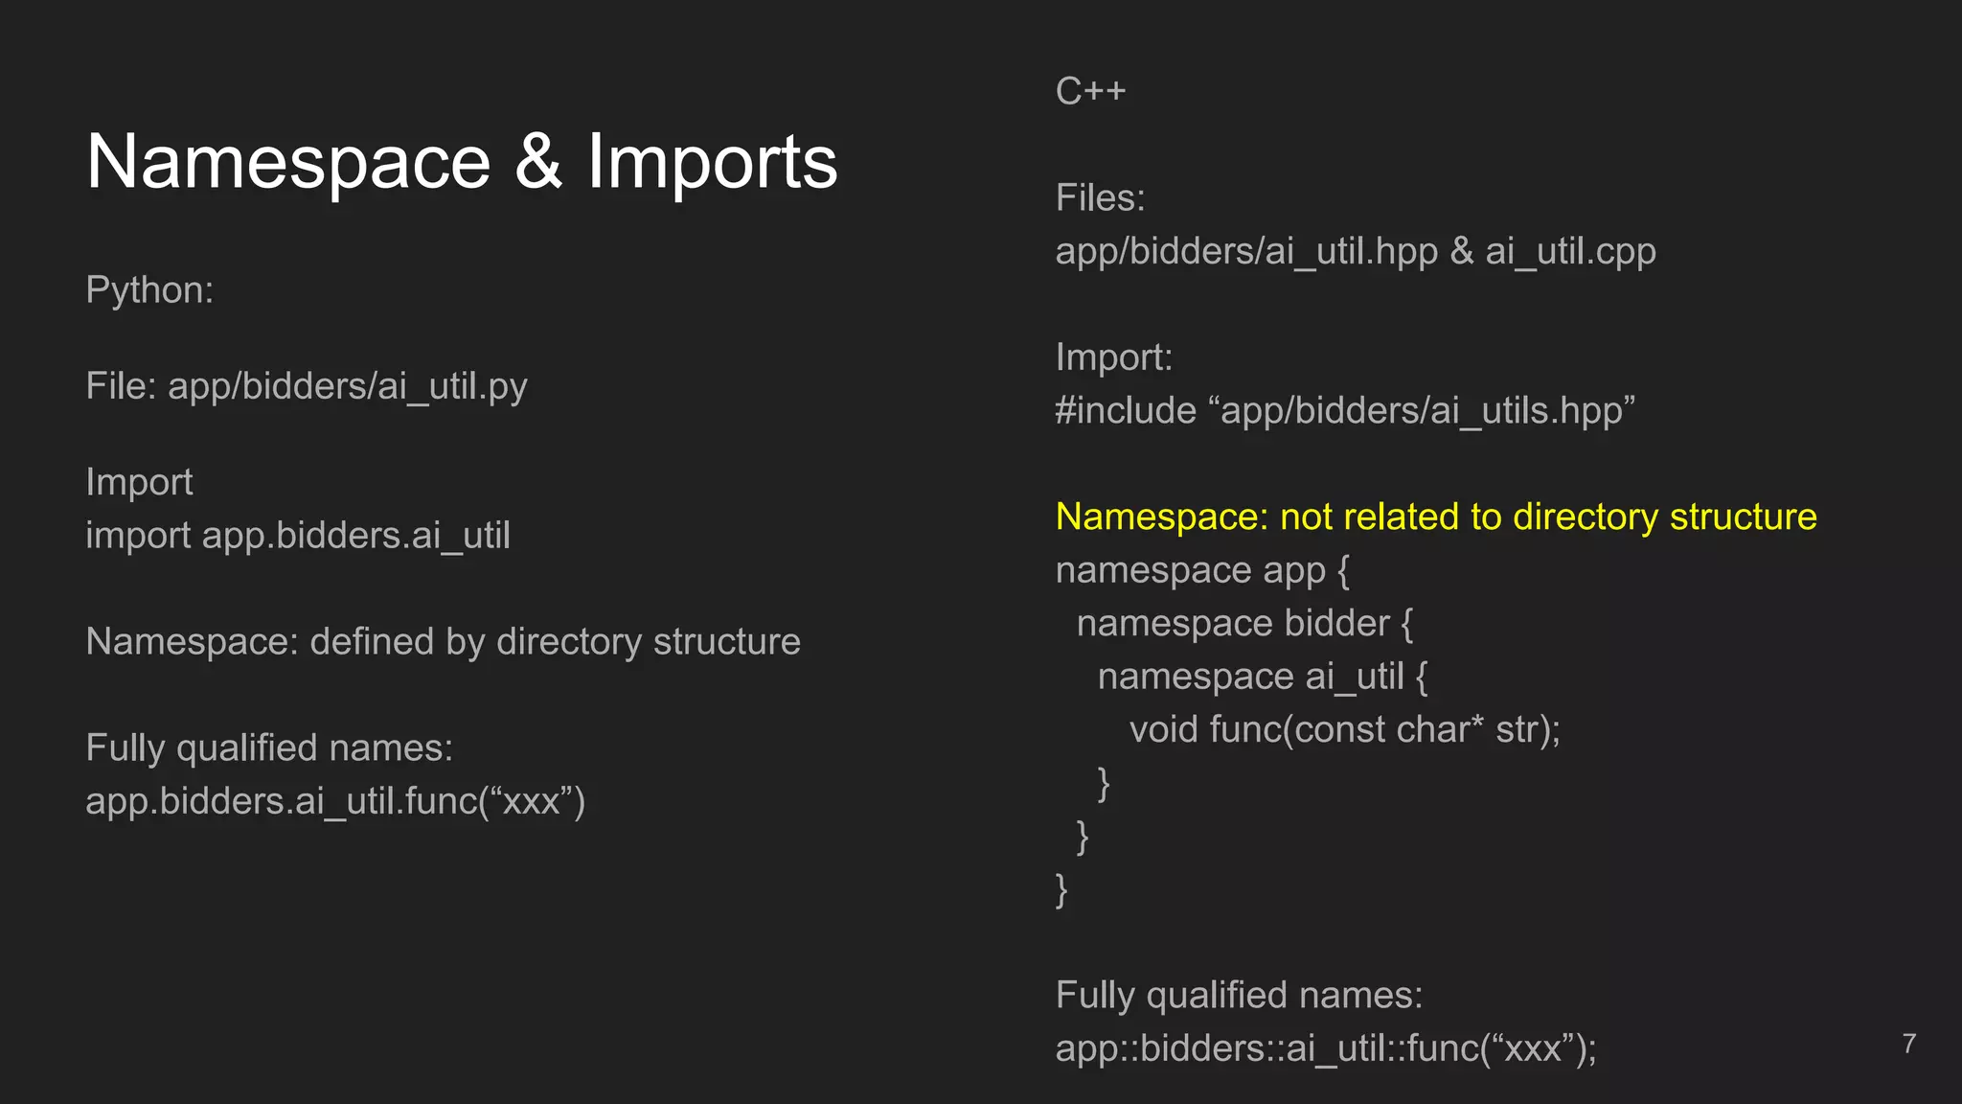This screenshot has height=1104, width=1962.
Task: Click yellow 'Namespace: not related to directory structure'
Action: pos(1436,517)
